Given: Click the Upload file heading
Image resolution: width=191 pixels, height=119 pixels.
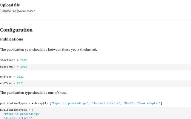Looking at the screenshot, I should 10,5.
